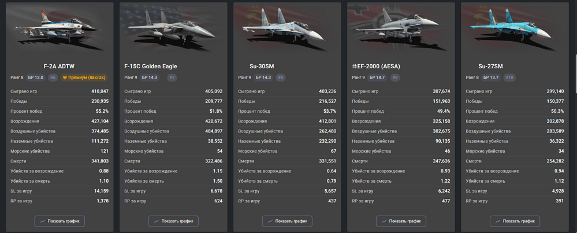Click the chart icon on the EF-2000 card
This screenshot has height=233, width=577.
384,221
